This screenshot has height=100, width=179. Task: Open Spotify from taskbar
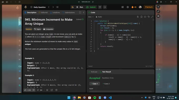pos(95,98)
